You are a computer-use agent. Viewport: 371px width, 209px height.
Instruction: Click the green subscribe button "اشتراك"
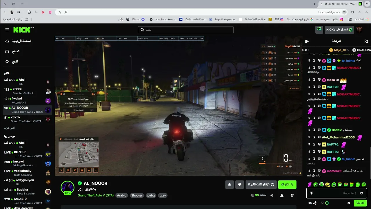click(287, 185)
